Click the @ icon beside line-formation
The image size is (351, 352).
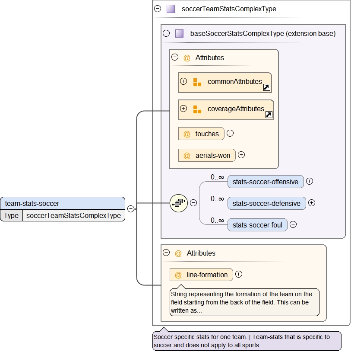point(178,275)
